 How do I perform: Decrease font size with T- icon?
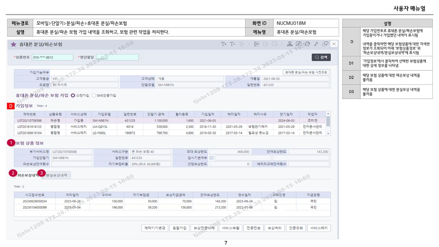tap(232, 44)
